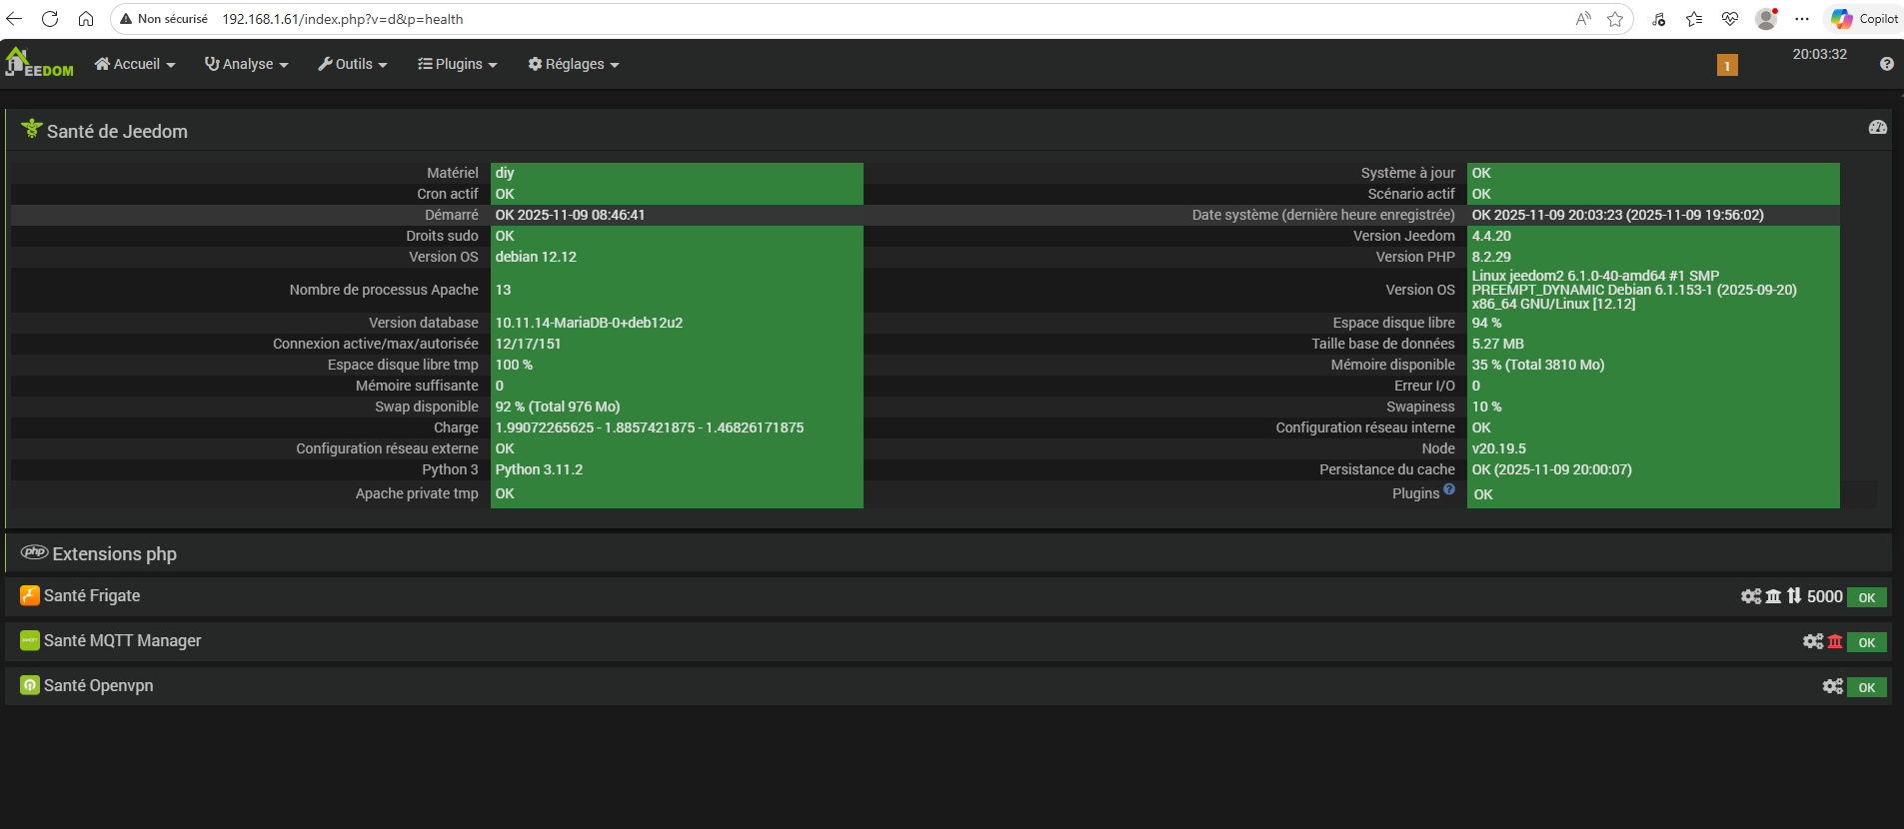Click the php icon in Extensions php header
Viewport: 1904px width, 829px height.
click(35, 551)
